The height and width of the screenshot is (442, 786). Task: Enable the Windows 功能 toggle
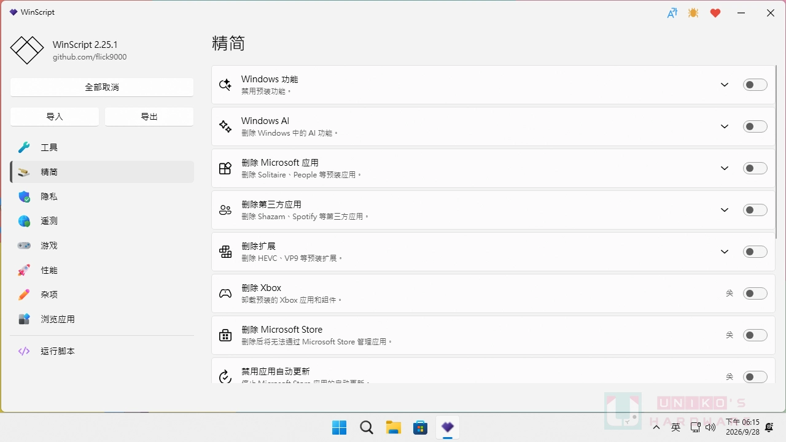pyautogui.click(x=755, y=85)
